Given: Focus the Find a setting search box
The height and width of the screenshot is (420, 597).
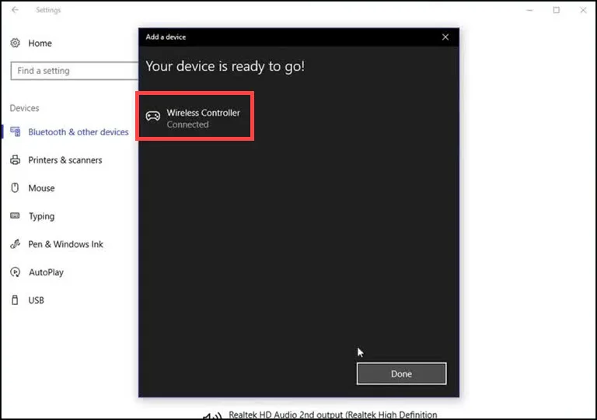Looking at the screenshot, I should [x=74, y=71].
